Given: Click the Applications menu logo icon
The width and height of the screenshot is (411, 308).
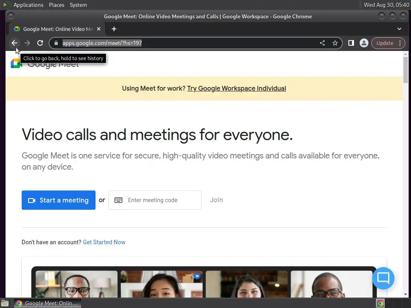Looking at the screenshot, I should coord(7,5).
